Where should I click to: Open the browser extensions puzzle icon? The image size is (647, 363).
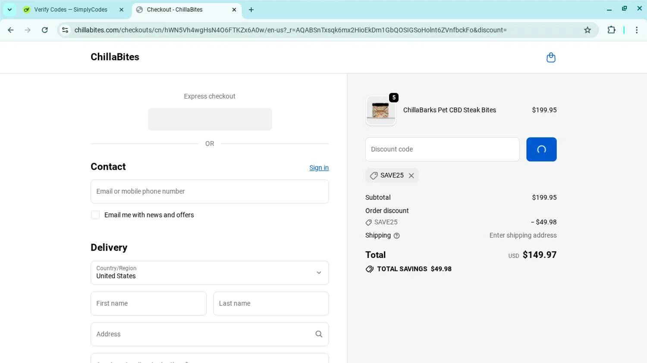(x=611, y=30)
